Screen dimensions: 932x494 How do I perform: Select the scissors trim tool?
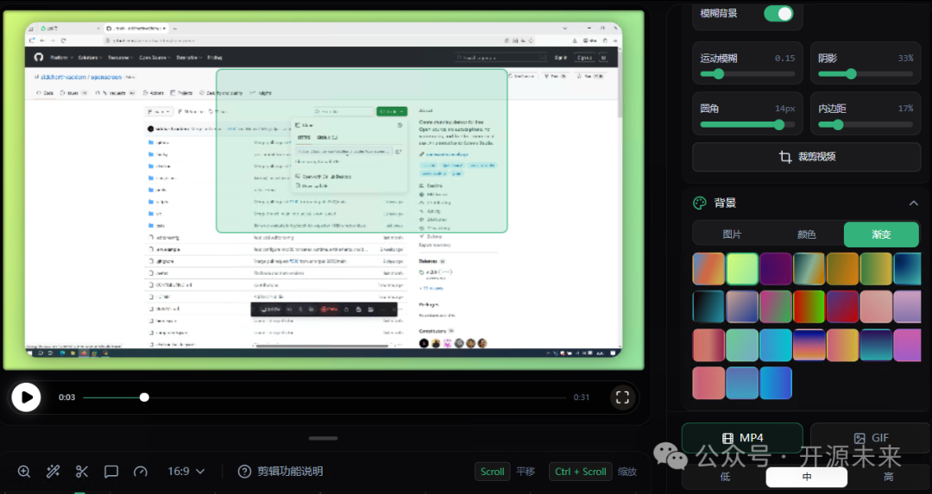tap(82, 472)
